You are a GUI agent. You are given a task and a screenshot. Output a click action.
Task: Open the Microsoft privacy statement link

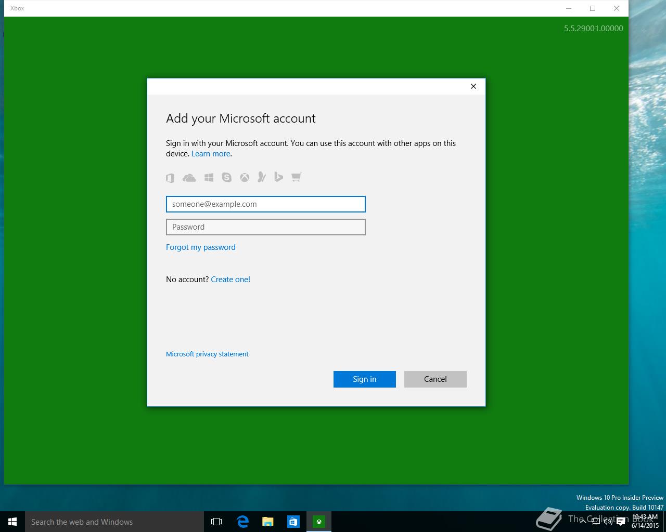207,354
